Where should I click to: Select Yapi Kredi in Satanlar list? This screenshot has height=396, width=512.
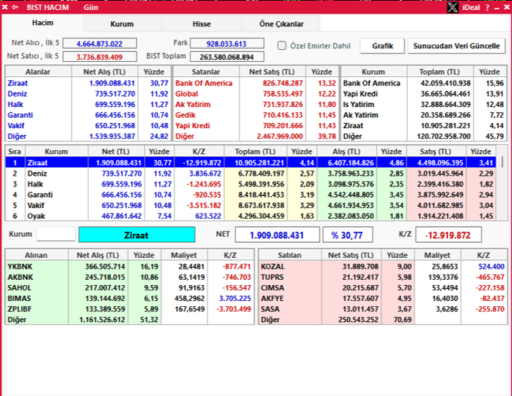click(x=192, y=126)
